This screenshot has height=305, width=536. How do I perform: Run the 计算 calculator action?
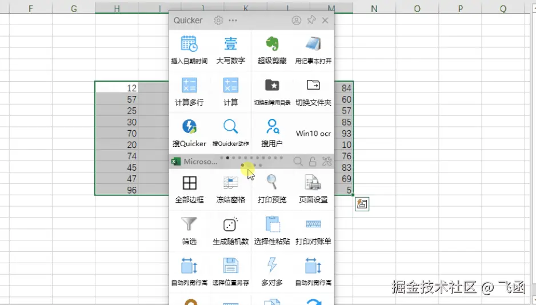click(231, 91)
